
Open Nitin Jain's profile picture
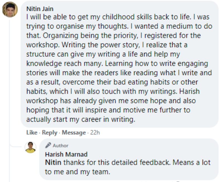(x=10, y=10)
